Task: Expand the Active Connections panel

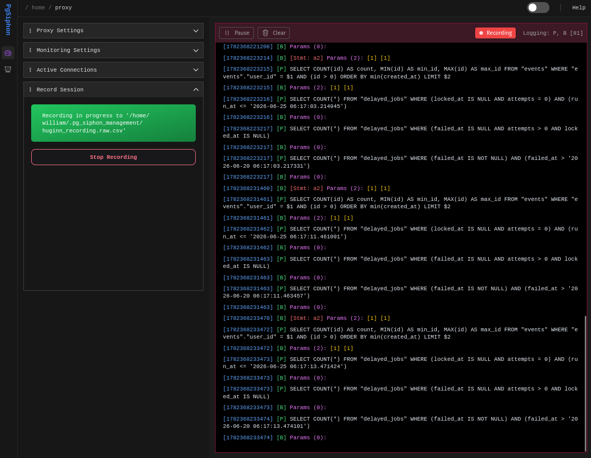Action: coord(113,70)
